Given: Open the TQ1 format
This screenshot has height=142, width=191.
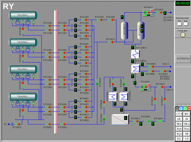Looking at the screenshot, I should pyautogui.click(x=179, y=129).
